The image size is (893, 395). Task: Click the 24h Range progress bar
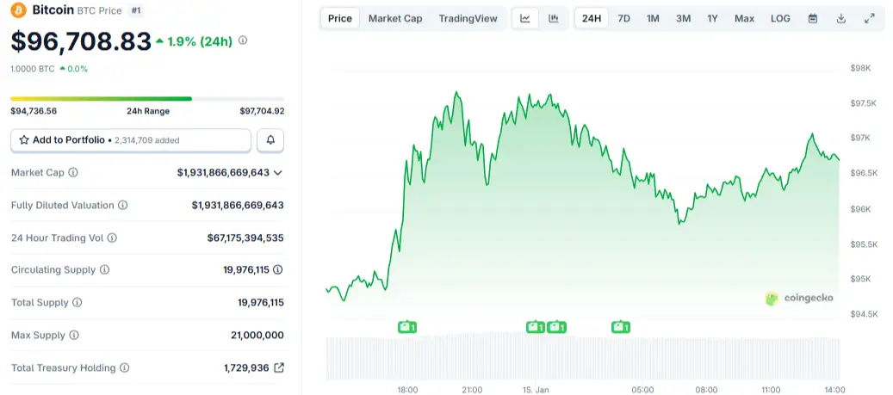coord(147,99)
